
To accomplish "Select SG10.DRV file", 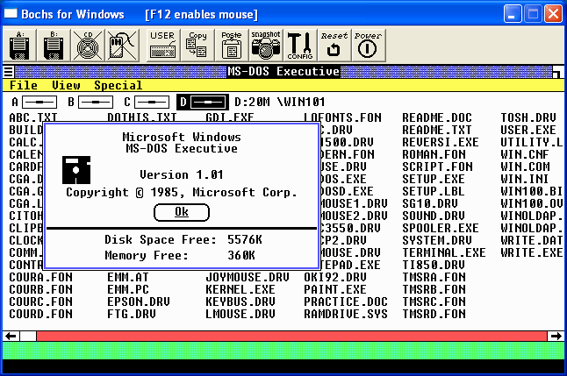I will click(x=430, y=203).
